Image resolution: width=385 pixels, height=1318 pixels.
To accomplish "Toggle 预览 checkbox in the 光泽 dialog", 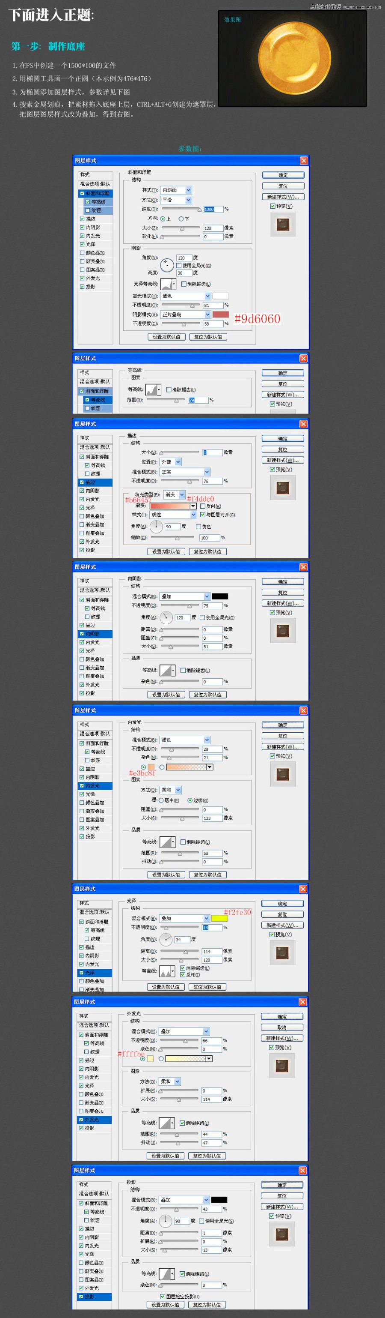I will pos(272,934).
